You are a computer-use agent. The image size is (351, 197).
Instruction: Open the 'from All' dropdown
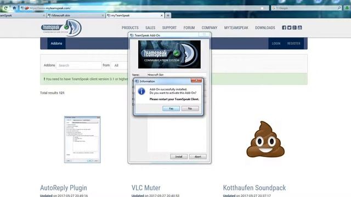point(120,66)
